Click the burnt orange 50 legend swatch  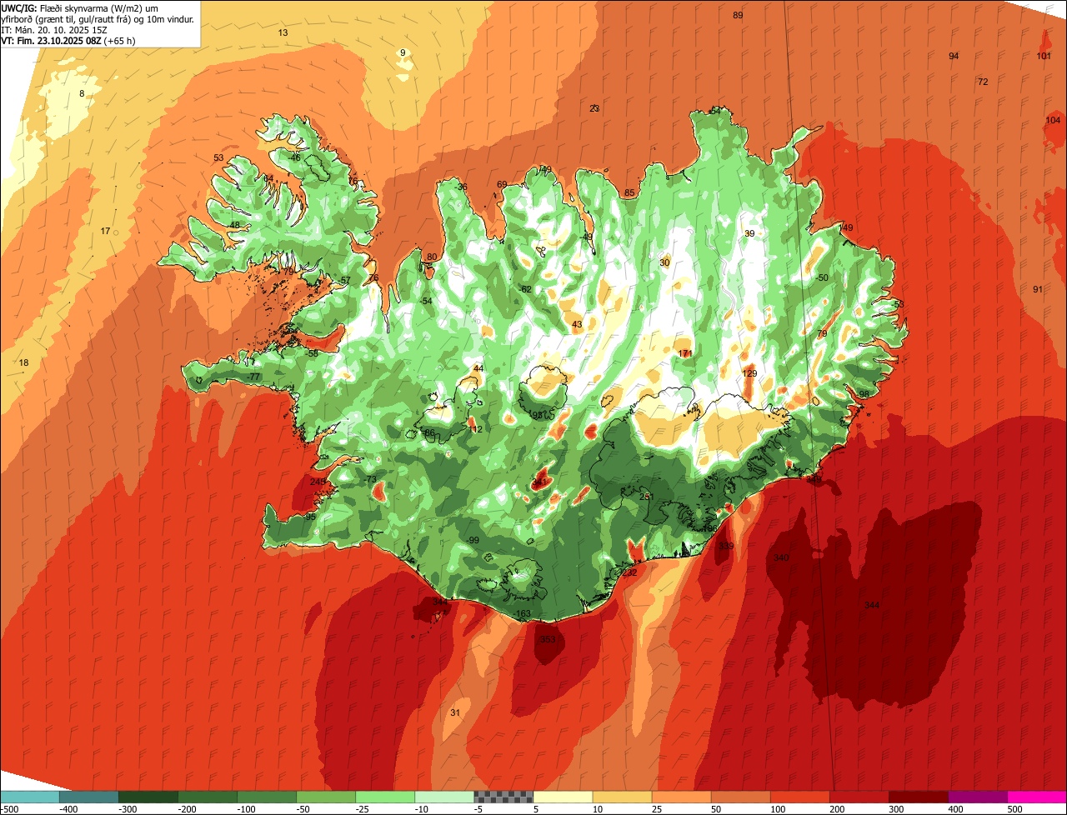740,797
